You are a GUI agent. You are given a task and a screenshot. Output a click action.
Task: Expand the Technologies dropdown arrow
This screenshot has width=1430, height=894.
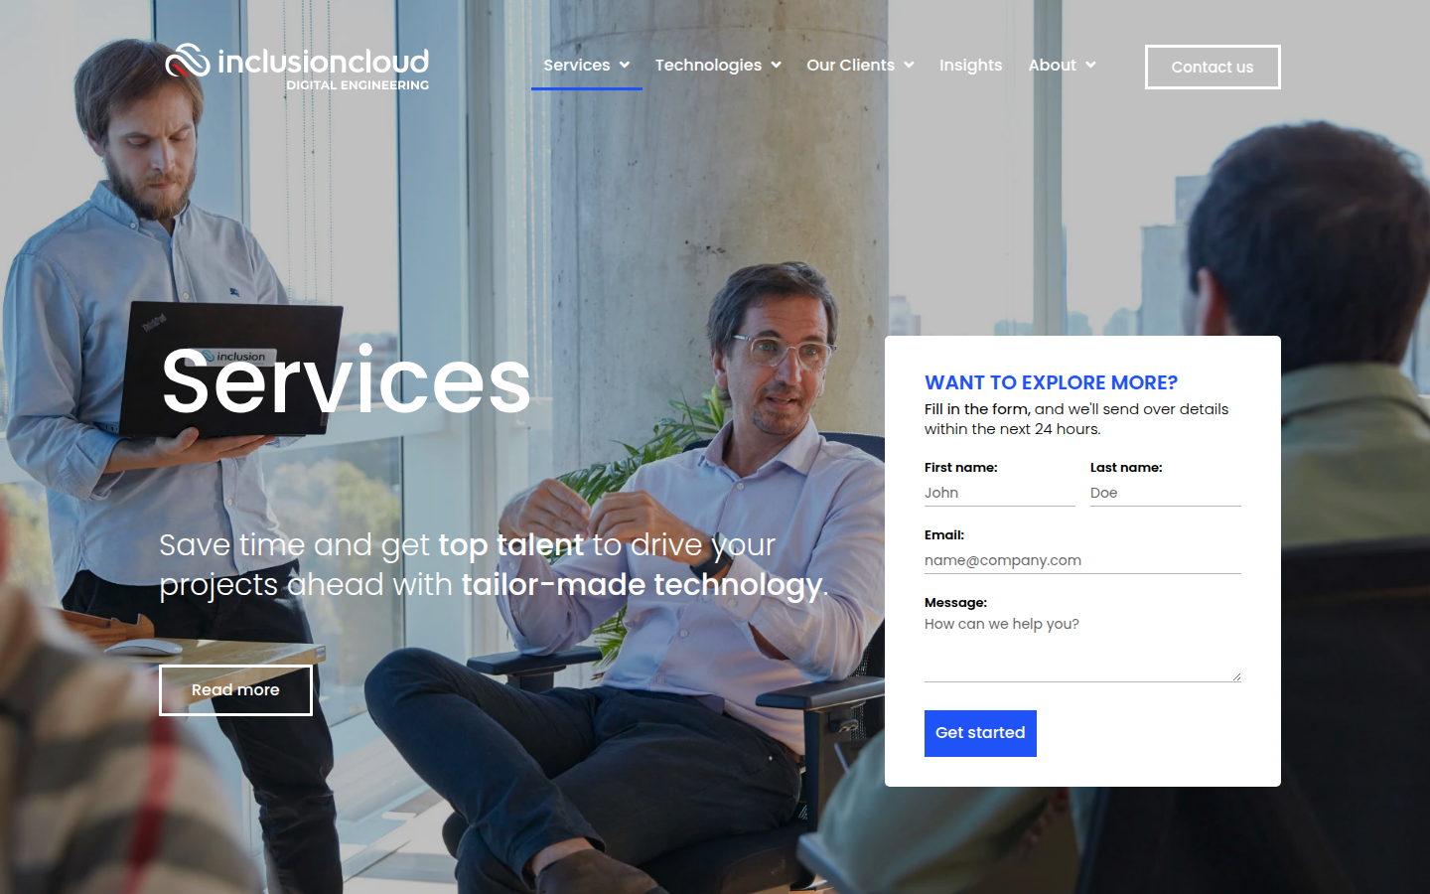tap(777, 66)
